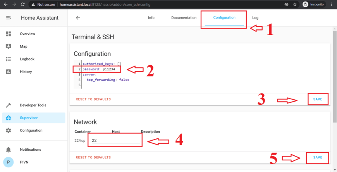Bookmark this page with the star icon
Image resolution: width=337 pixels, height=172 pixels.
pos(295,5)
